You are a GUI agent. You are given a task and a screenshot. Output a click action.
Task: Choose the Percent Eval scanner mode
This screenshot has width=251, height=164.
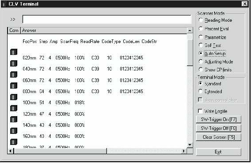pos(200,29)
